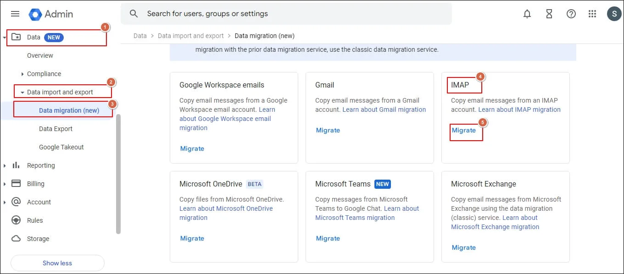Image resolution: width=624 pixels, height=274 pixels.
Task: Click Migrate under IMAP card
Action: point(464,130)
